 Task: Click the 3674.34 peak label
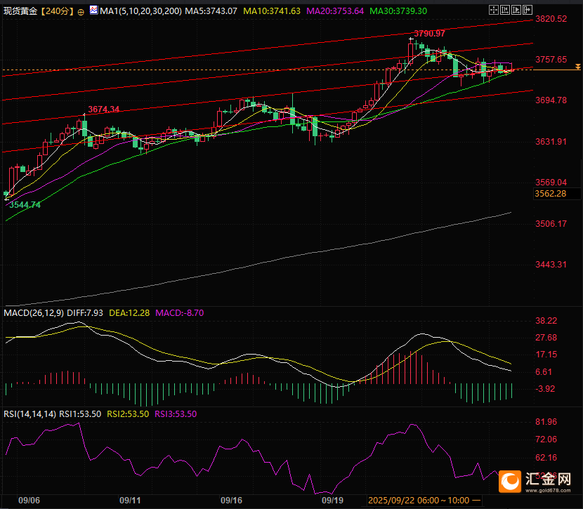[x=104, y=110]
